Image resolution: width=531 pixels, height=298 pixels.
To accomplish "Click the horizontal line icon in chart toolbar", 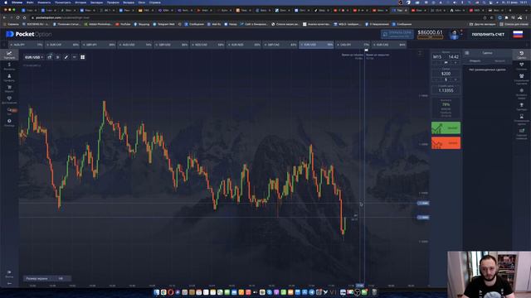I will click(74, 57).
